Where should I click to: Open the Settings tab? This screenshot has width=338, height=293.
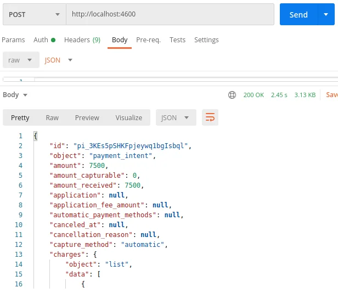[206, 40]
